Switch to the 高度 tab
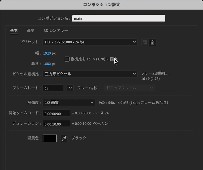The image size is (203, 170). (31, 31)
